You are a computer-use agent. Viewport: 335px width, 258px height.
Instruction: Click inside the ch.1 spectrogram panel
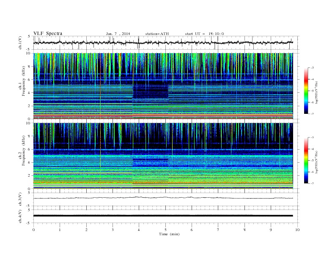tap(163, 86)
